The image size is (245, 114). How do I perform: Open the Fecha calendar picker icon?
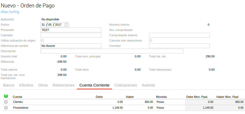tap(66, 25)
